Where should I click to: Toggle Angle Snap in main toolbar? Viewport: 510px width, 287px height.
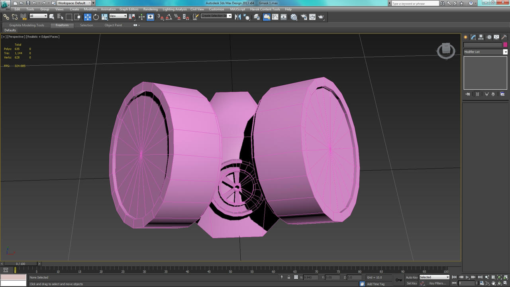coord(169,17)
